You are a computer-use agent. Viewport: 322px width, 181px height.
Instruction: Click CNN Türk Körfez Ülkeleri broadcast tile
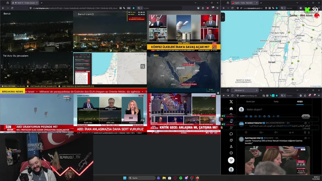[184, 31]
